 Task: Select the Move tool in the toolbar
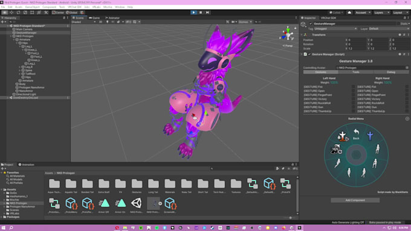point(11,12)
